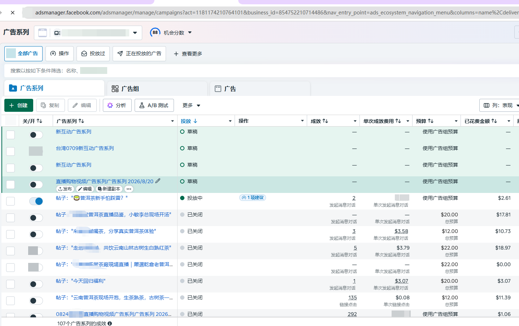
Task: Click the sort arrows beside 广告系列 column header
Action: click(81, 121)
